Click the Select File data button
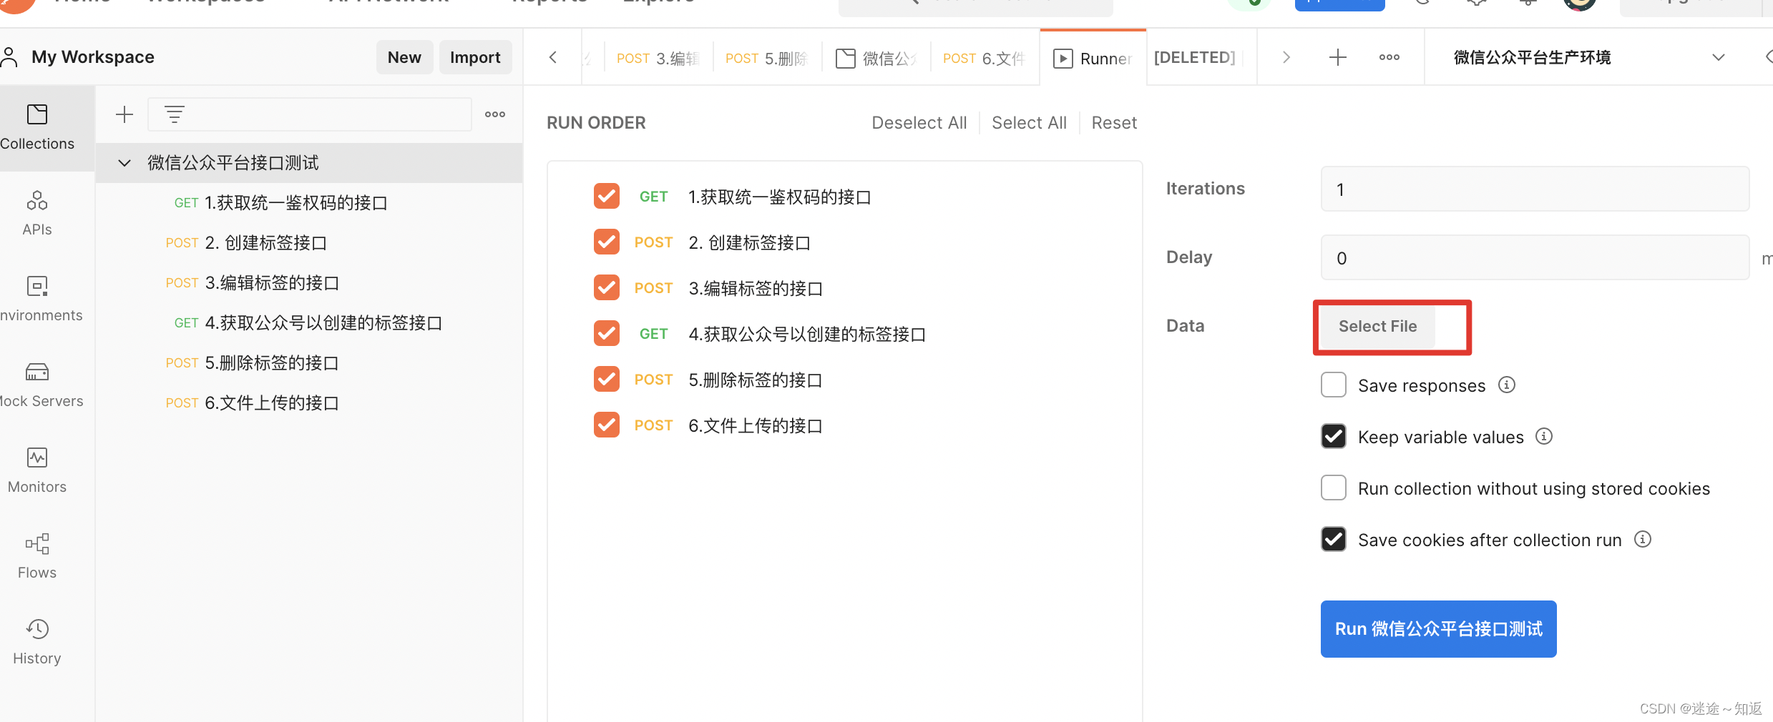The height and width of the screenshot is (722, 1773). (x=1377, y=326)
